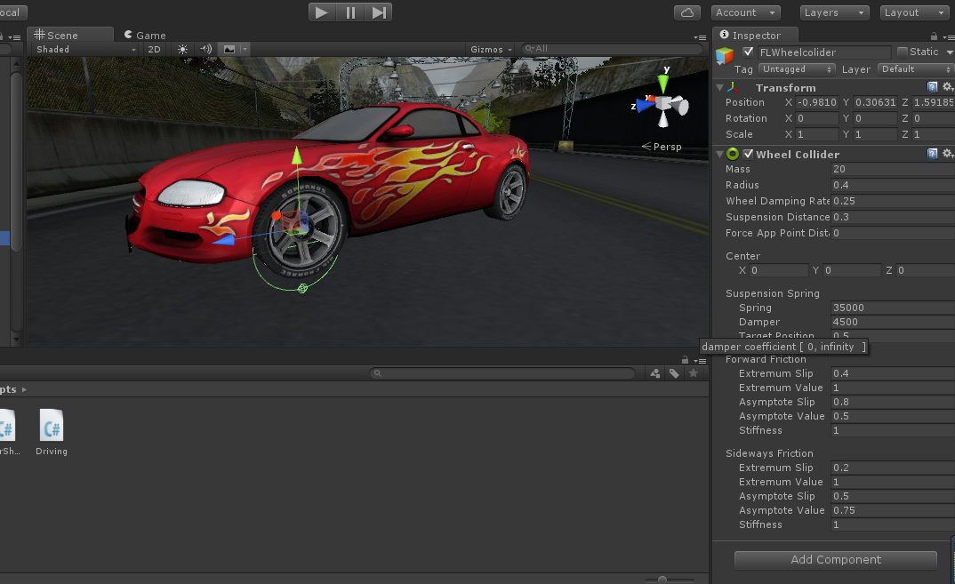Open the Shaded draw mode dropdown
The image size is (955, 584).
85,49
